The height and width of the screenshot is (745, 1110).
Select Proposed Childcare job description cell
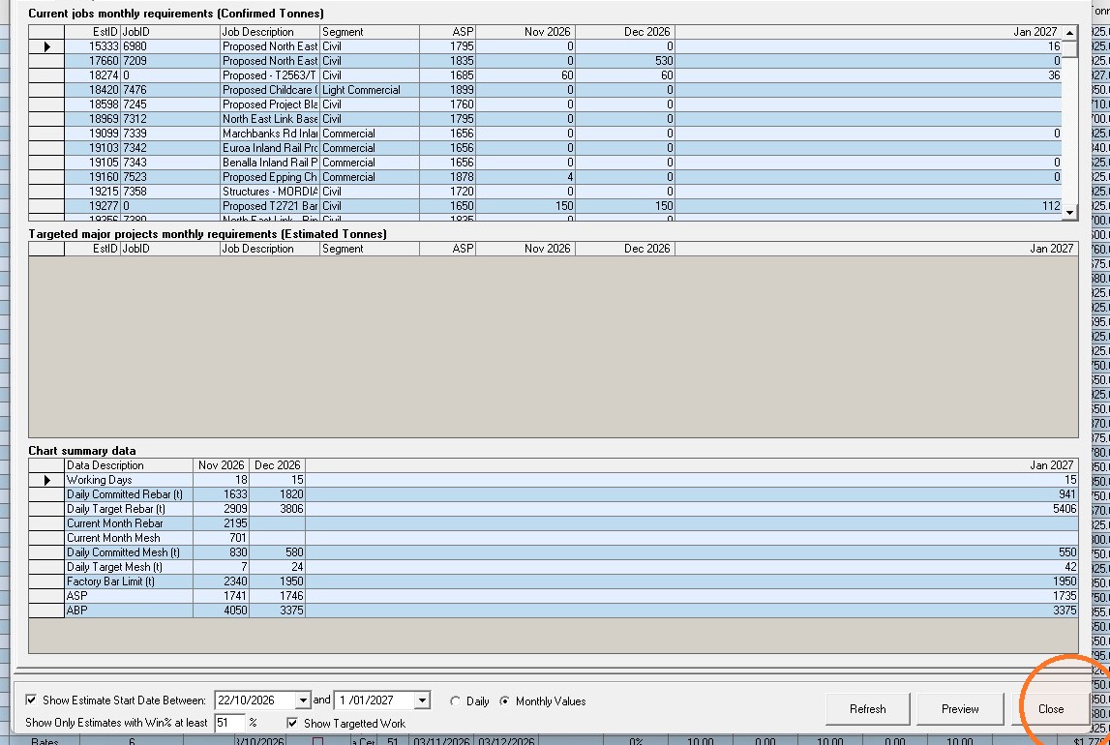pos(270,90)
